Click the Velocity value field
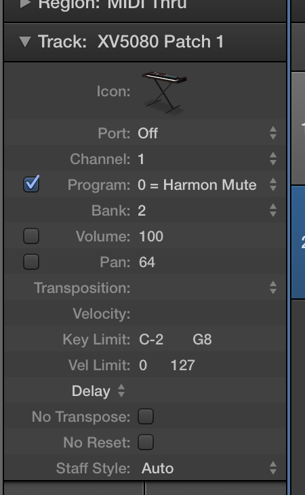305x495 pixels. point(207,314)
